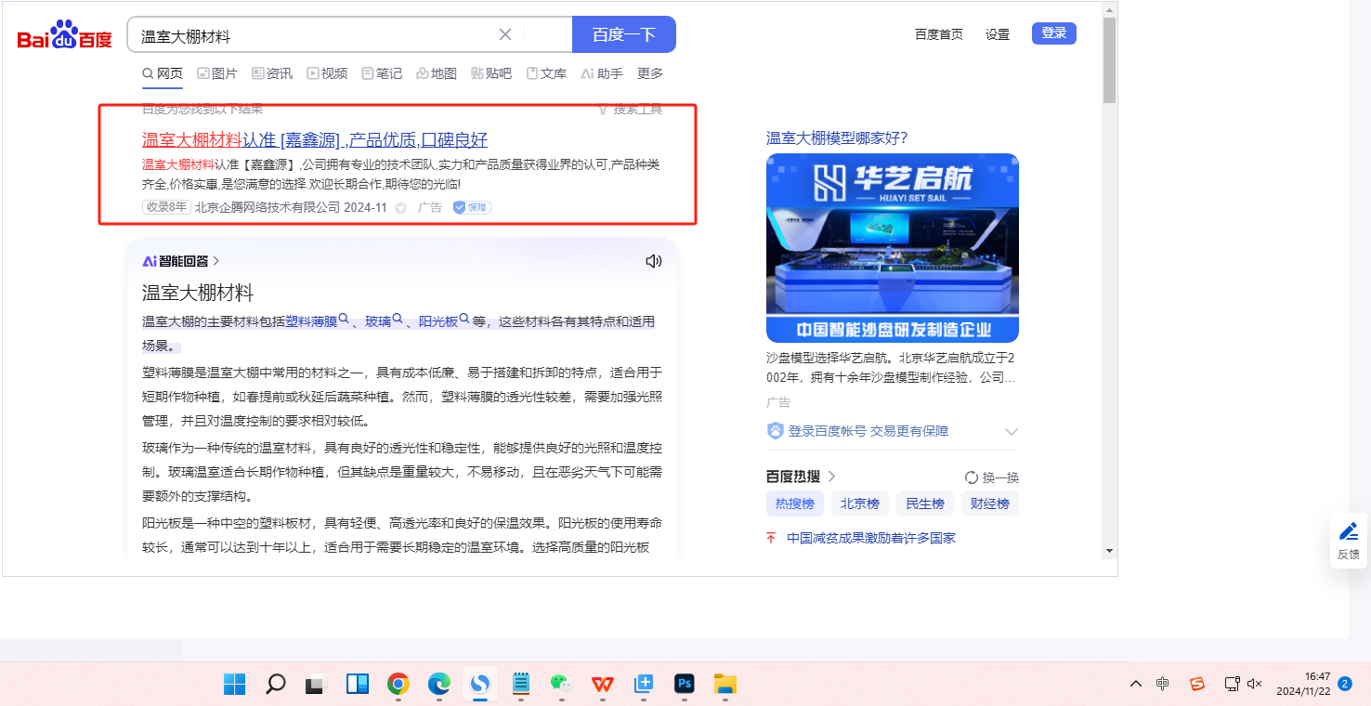Clear the search box with the X icon
This screenshot has height=706, width=1371.
click(505, 34)
